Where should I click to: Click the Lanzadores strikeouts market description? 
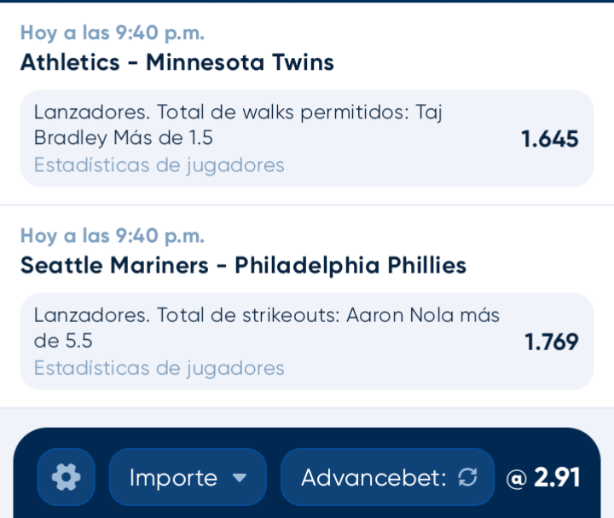coord(267,328)
